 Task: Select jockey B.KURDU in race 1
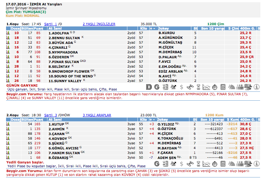166,33
